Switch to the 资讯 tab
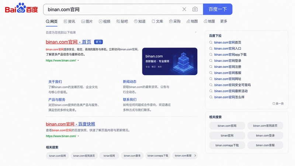This screenshot has width=295, height=166. pos(69,21)
